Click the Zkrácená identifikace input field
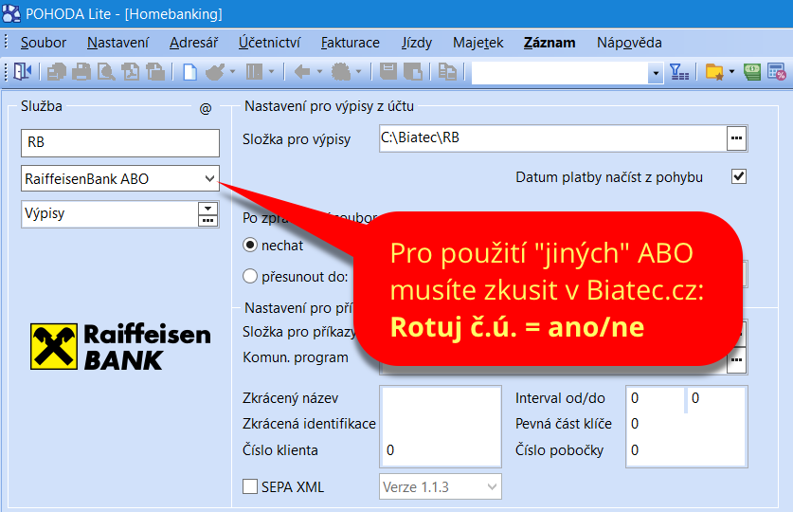This screenshot has height=512, width=793. pyautogui.click(x=441, y=424)
